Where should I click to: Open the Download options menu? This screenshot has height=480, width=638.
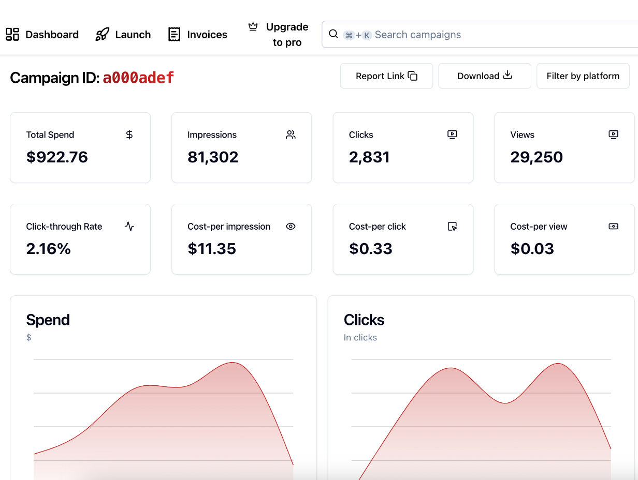(x=484, y=76)
